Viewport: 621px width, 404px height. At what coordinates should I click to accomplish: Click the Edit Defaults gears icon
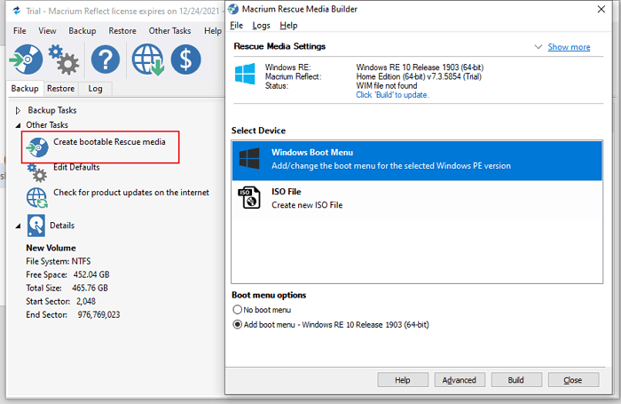(37, 173)
